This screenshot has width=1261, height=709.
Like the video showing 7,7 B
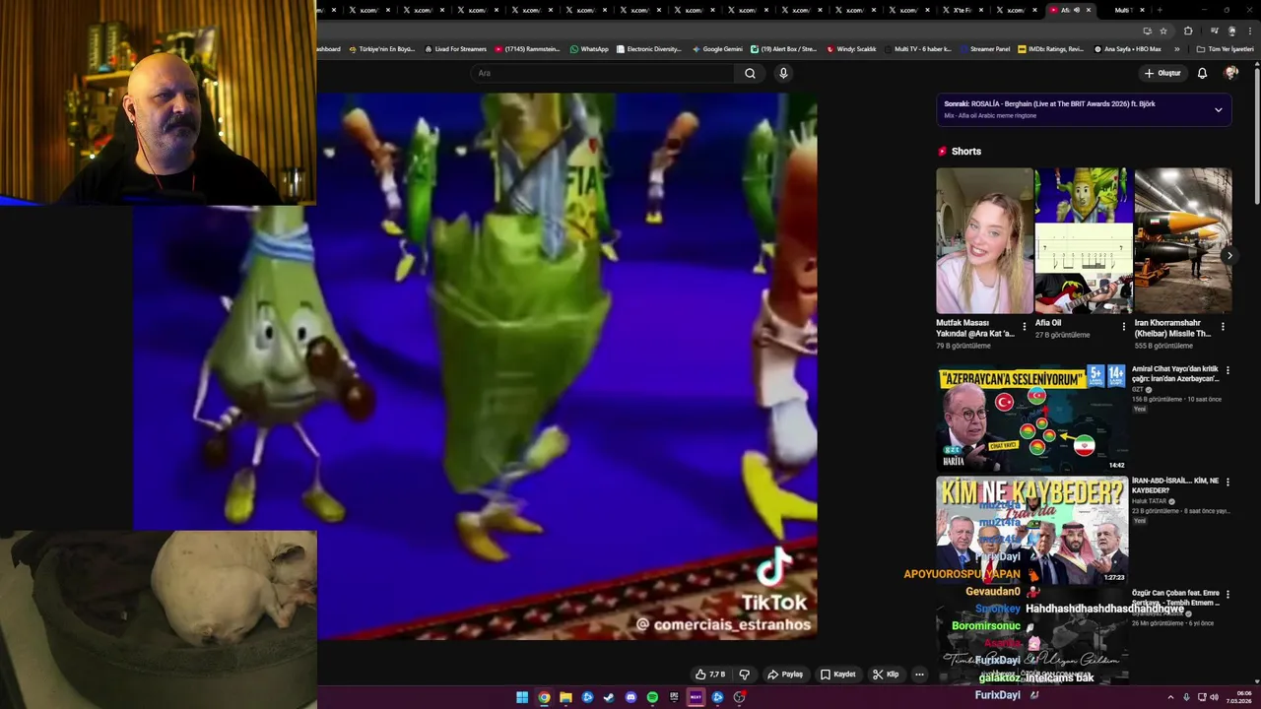pyautogui.click(x=710, y=675)
